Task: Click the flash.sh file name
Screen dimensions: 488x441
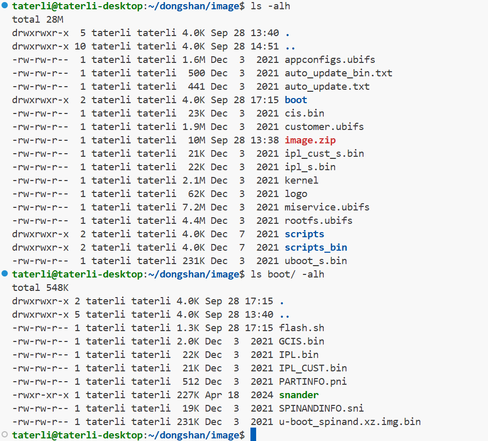Action: (x=302, y=328)
